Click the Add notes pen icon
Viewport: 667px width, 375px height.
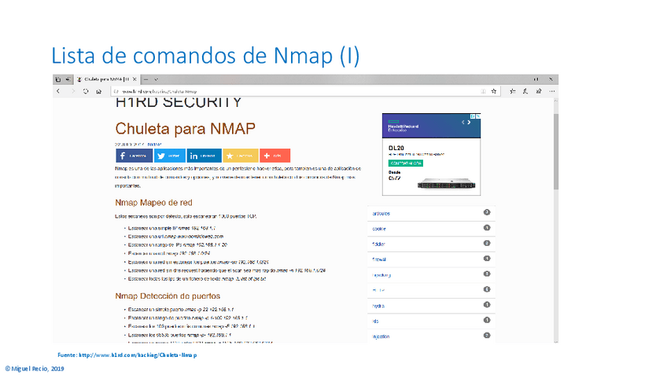coord(525,91)
